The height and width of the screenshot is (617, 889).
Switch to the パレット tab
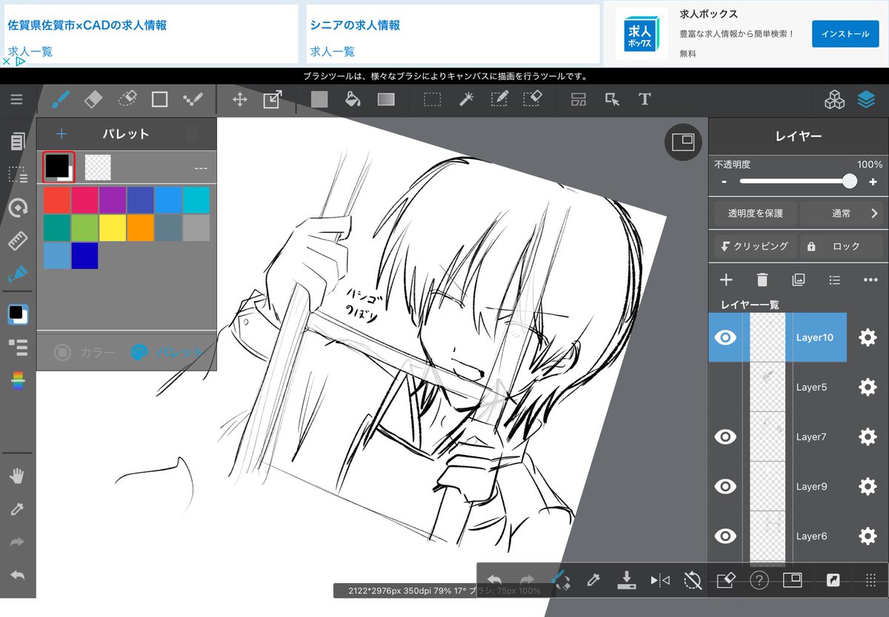(x=166, y=352)
